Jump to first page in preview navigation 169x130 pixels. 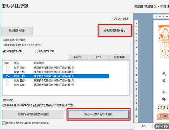click(157, 126)
